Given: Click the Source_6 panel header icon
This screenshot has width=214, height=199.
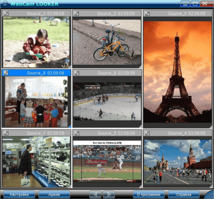Looking at the screenshot, I should click(77, 73).
